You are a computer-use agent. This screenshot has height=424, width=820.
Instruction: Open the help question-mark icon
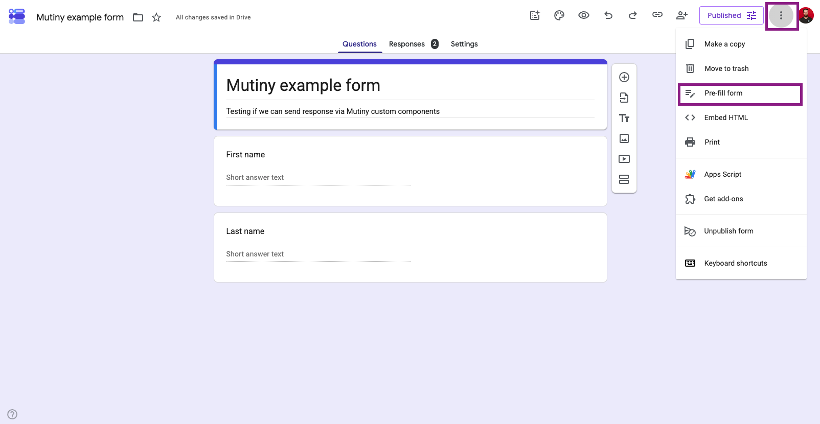click(12, 414)
